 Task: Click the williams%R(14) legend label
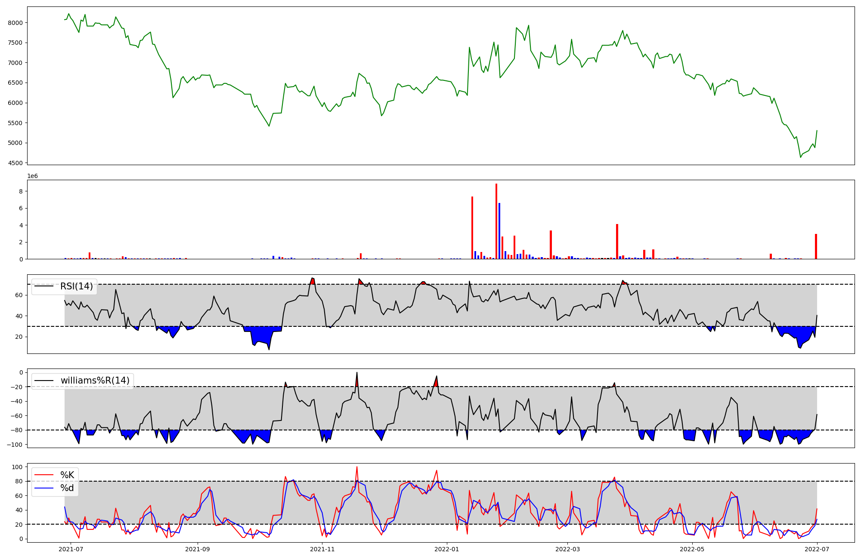(x=95, y=381)
